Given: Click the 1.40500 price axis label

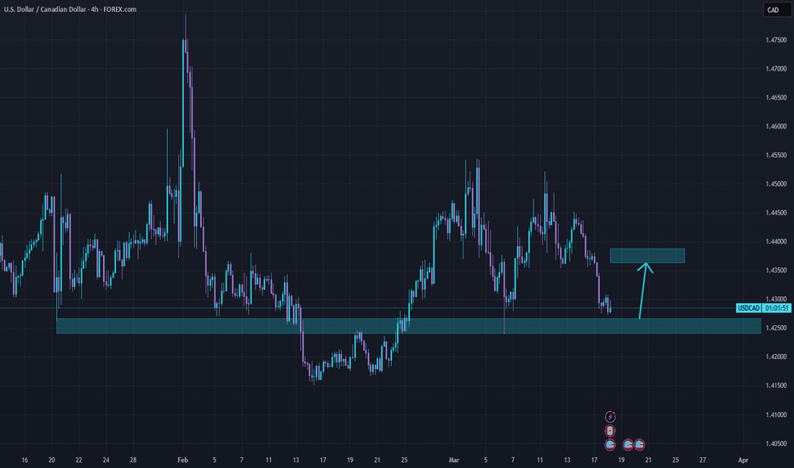Looking at the screenshot, I should click(776, 443).
